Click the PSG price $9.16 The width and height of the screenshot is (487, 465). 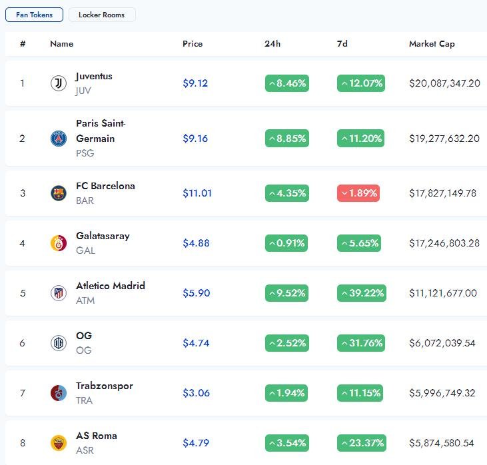(x=195, y=138)
